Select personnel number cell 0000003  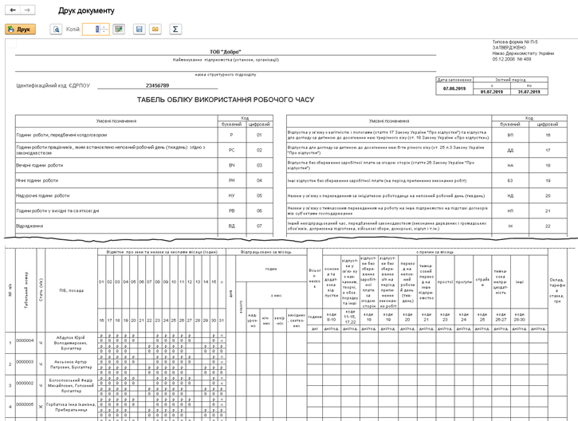(x=25, y=363)
